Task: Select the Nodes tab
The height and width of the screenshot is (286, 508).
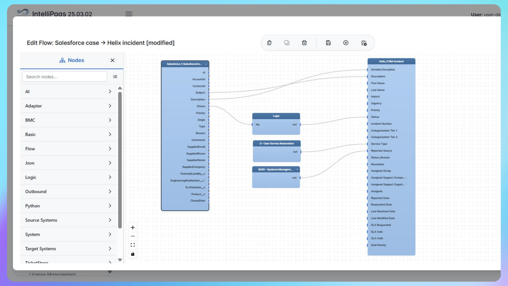Action: (72, 60)
